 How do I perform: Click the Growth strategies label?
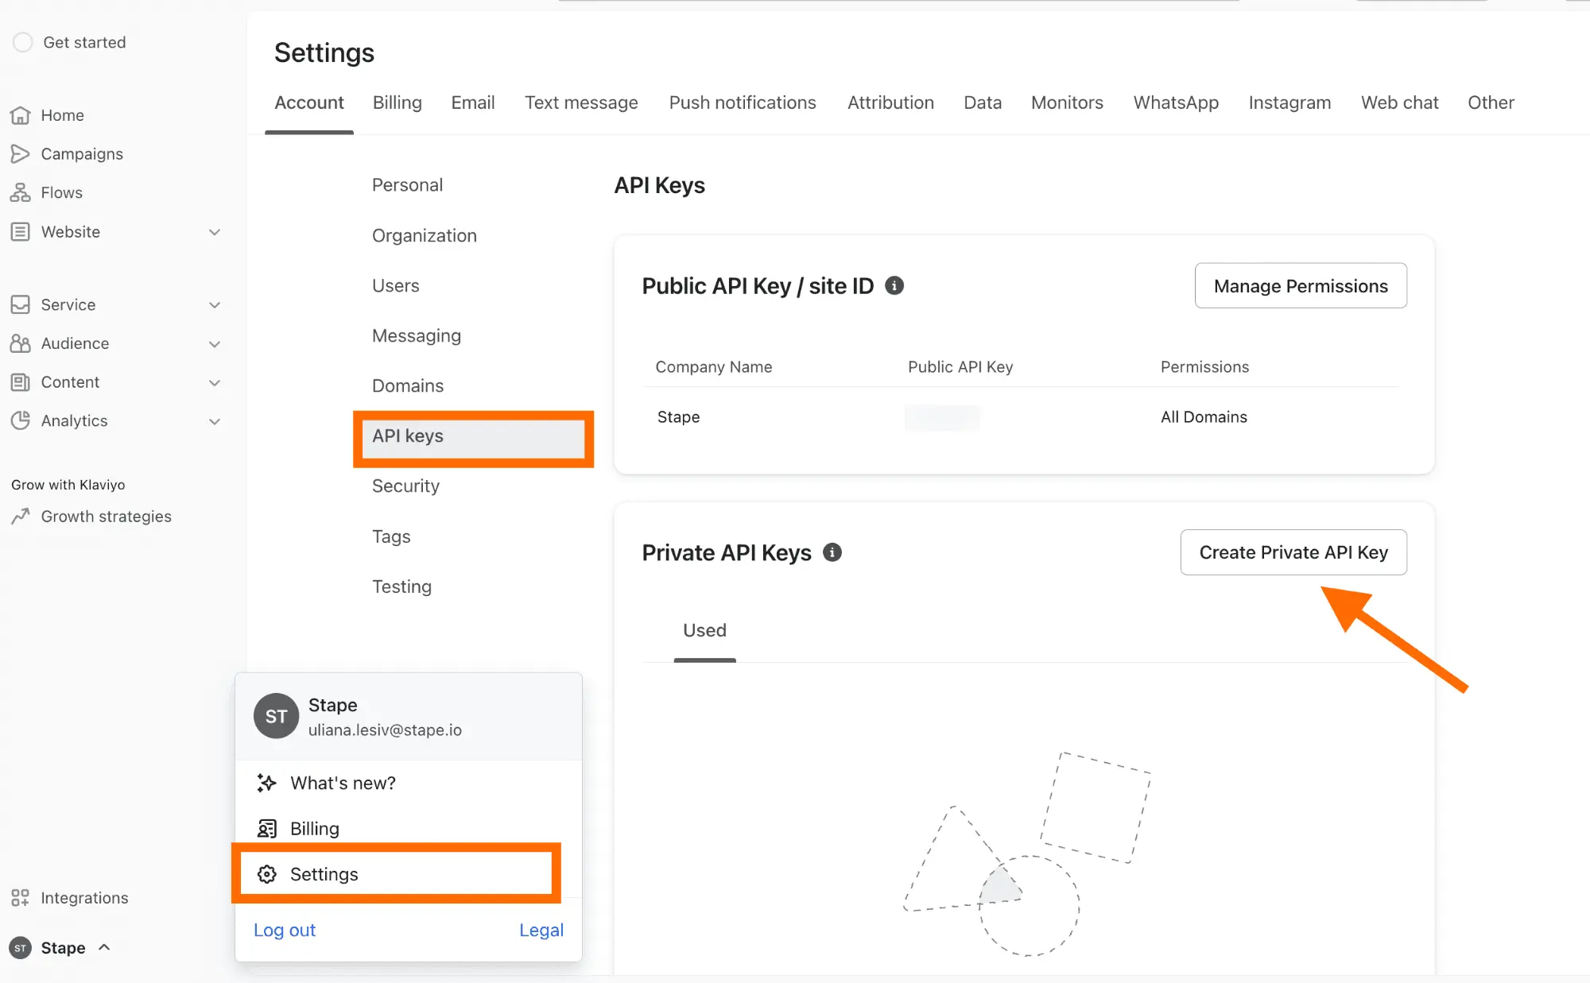(x=106, y=517)
